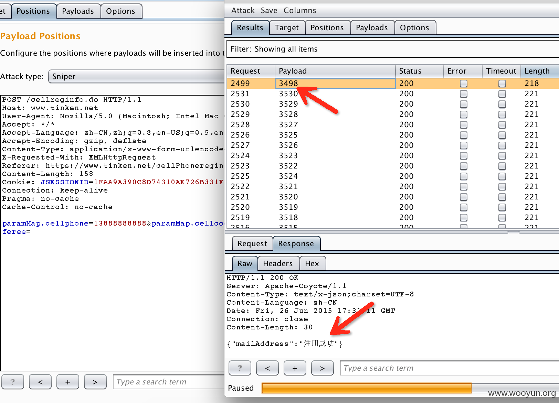Sort by the Error column header

pos(463,71)
